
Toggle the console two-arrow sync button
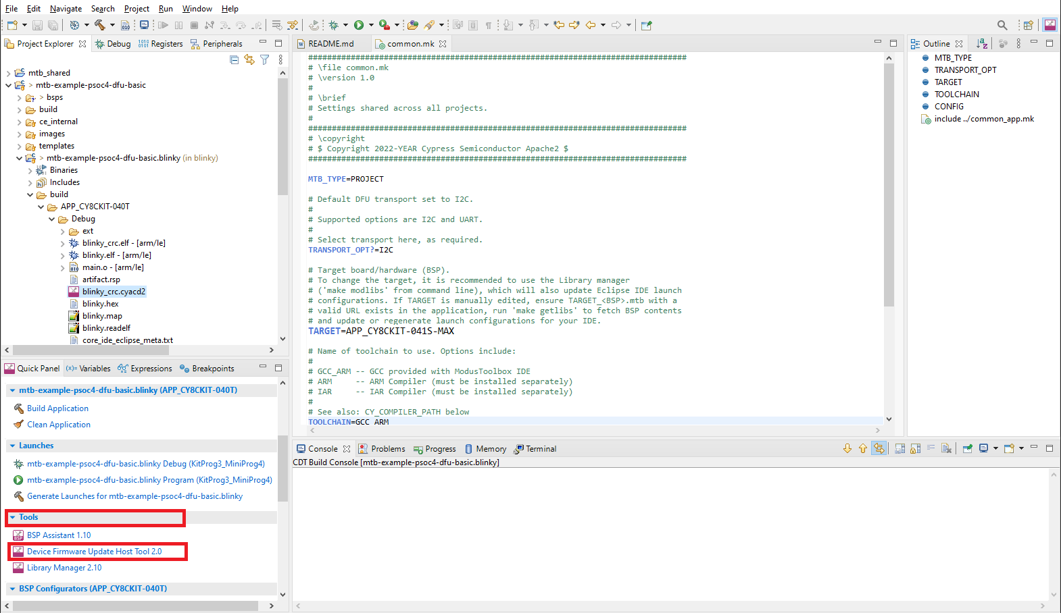point(879,448)
